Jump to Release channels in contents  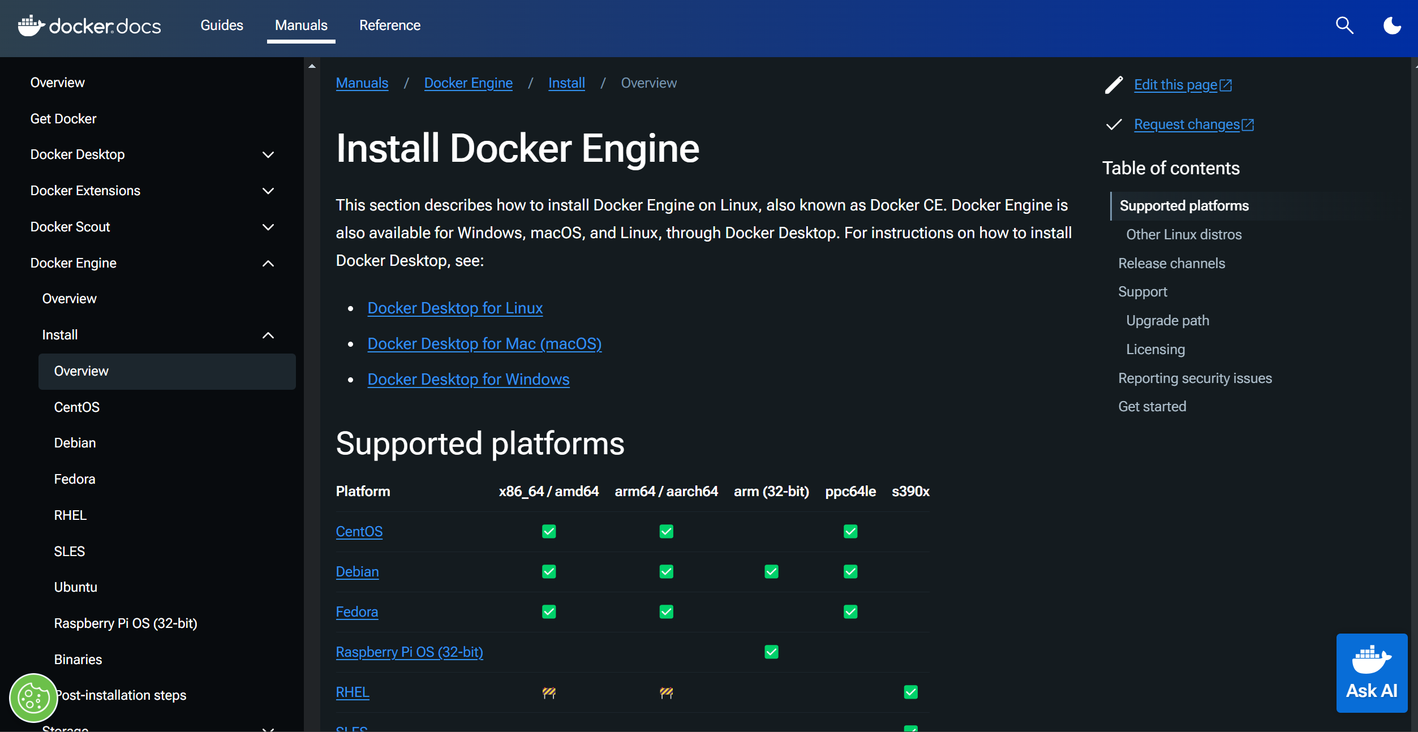pyautogui.click(x=1171, y=264)
